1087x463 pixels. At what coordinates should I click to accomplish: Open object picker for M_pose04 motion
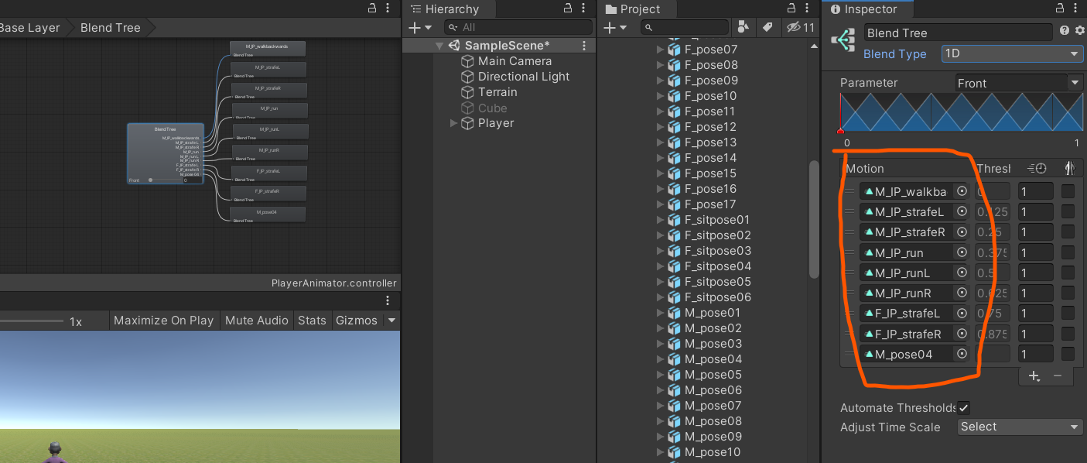coord(962,354)
